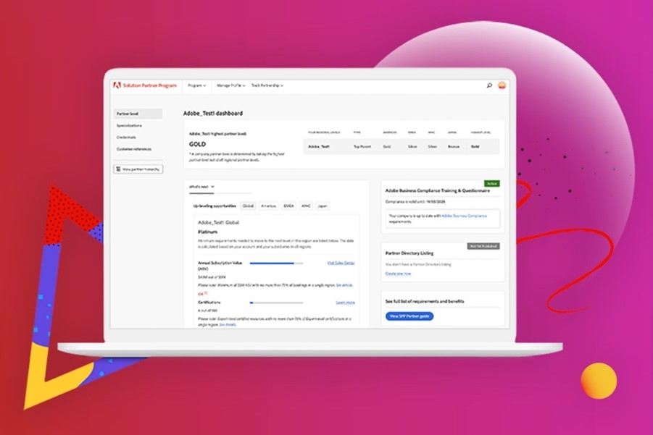Select the EMEA region tab
Screen dimensions: 653x435
[x=288, y=206]
